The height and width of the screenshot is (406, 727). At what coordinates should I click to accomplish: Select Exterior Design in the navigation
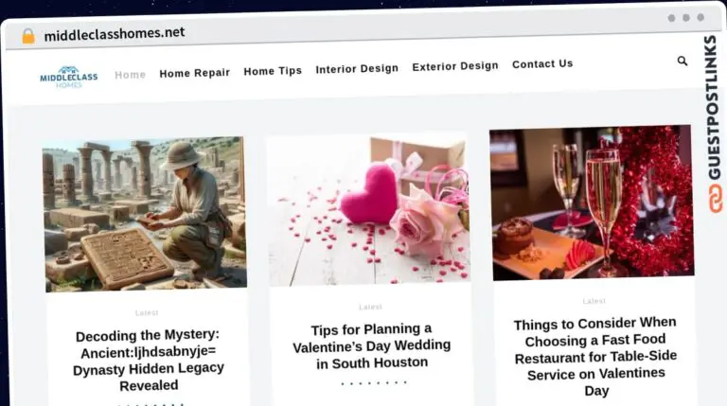pyautogui.click(x=454, y=66)
